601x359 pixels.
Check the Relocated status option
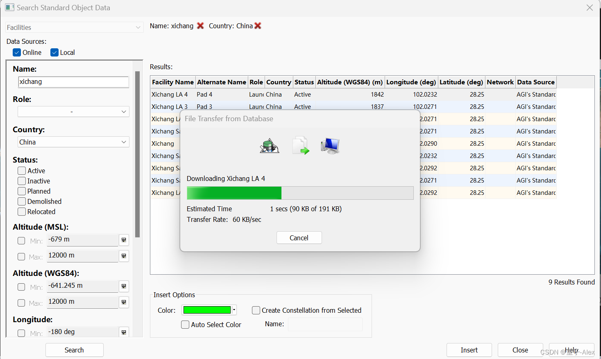pos(22,212)
